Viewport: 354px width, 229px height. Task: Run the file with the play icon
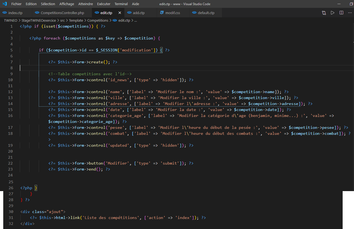(333, 13)
